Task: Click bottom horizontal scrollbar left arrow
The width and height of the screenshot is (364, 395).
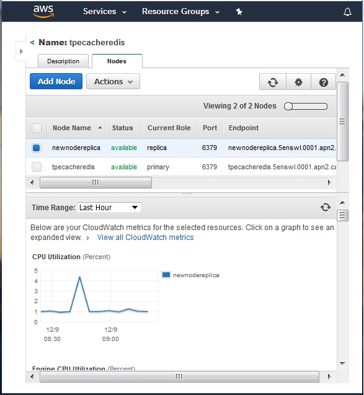Action: pos(32,376)
